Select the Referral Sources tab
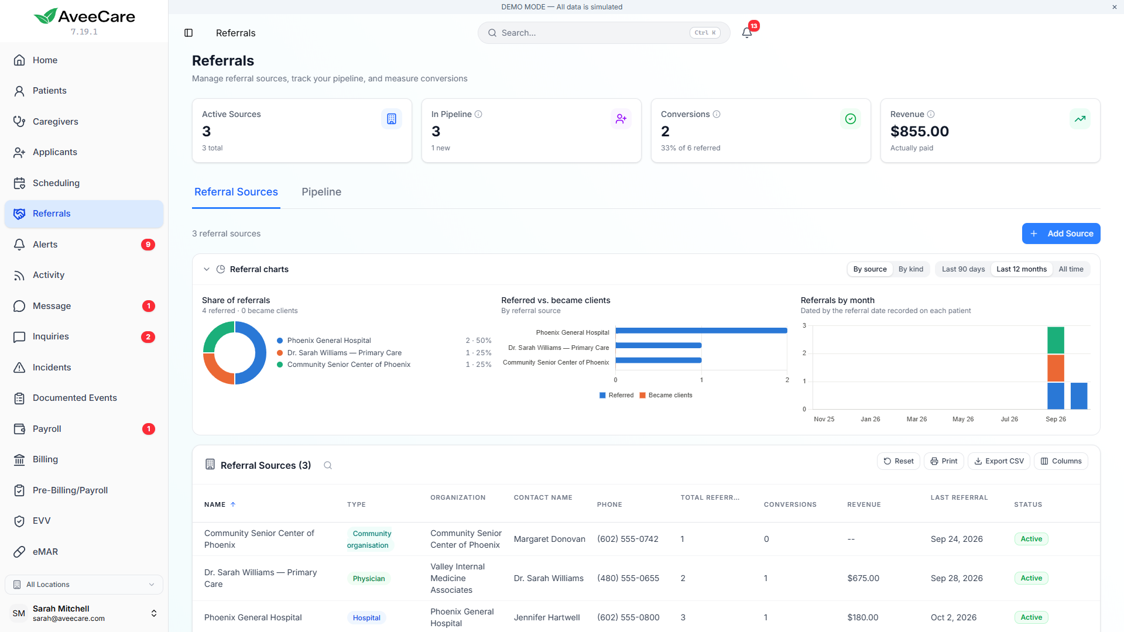Image resolution: width=1124 pixels, height=632 pixels. pos(236,192)
